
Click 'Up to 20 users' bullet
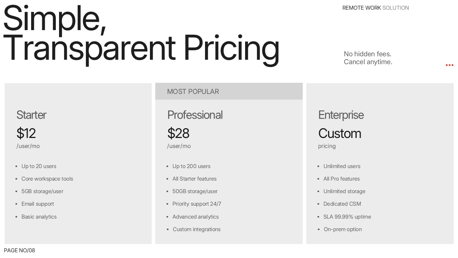tap(39, 166)
